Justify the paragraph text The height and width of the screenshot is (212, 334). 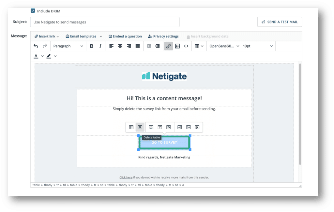(x=138, y=46)
